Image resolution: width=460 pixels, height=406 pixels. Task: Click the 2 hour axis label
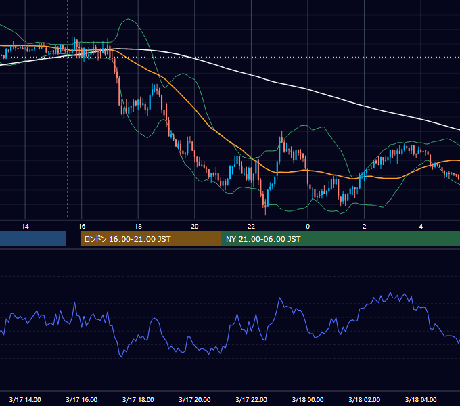pos(365,227)
